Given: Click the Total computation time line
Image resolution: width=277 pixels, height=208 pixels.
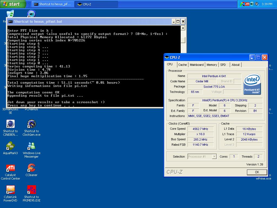Looking at the screenshot, I should pyautogui.click(x=64, y=83).
